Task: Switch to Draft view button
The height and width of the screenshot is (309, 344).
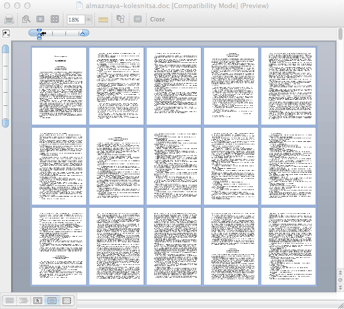Action: click(x=10, y=300)
